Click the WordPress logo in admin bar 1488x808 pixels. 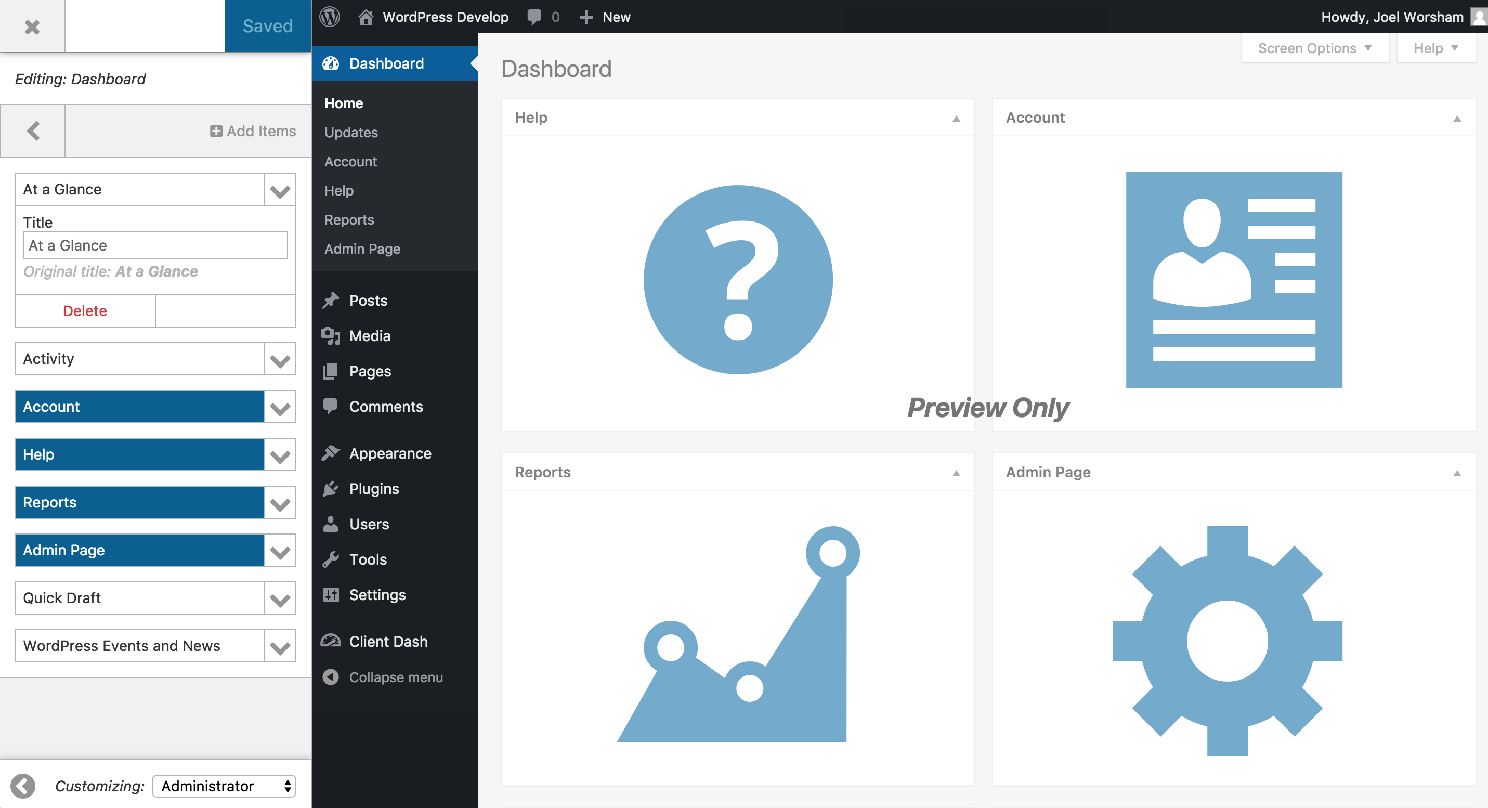tap(330, 17)
